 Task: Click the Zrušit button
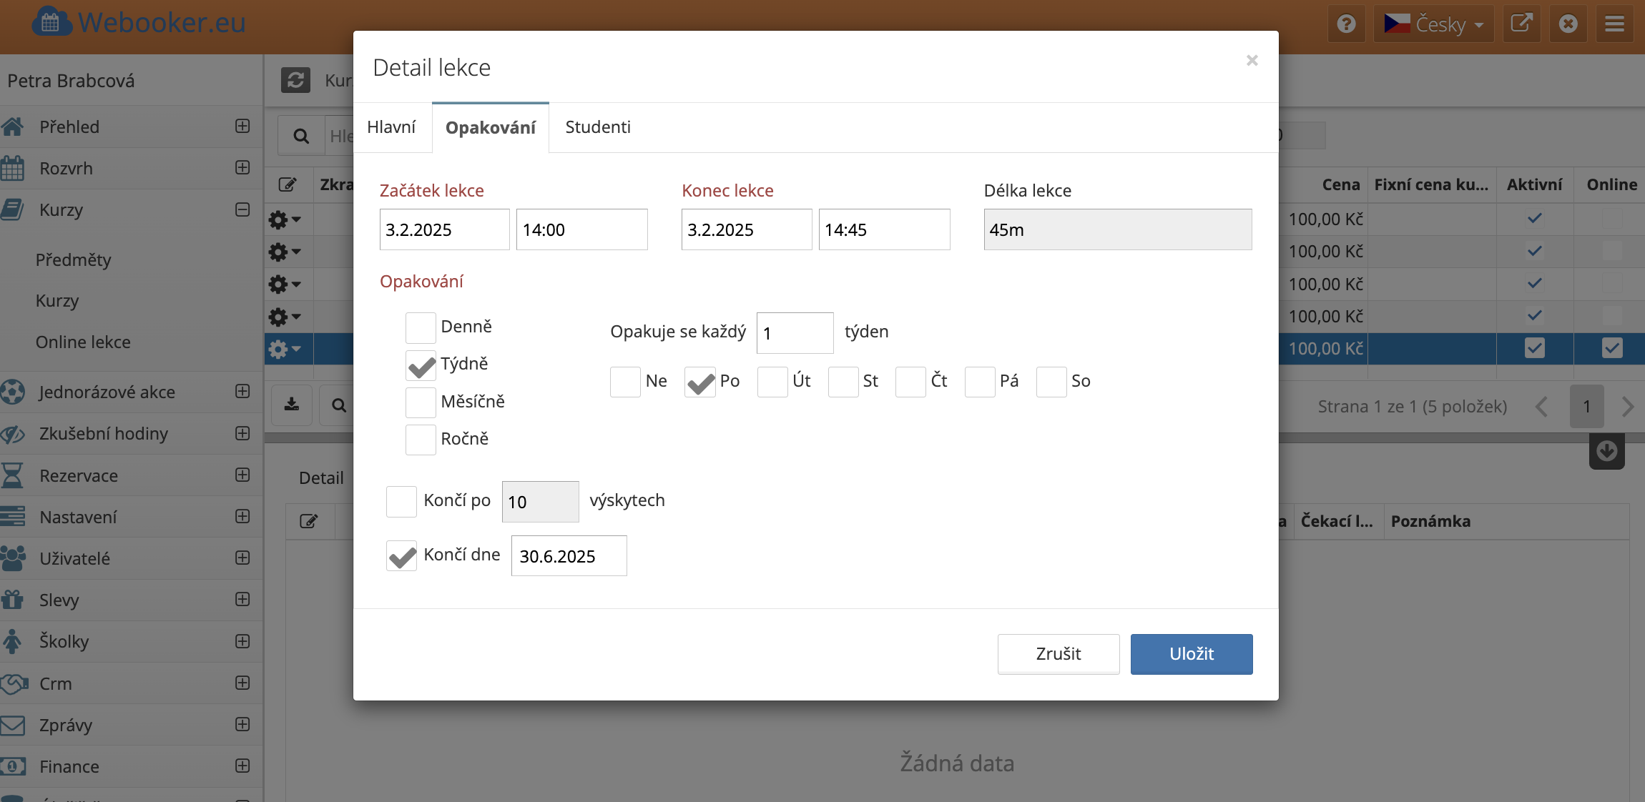tap(1058, 654)
